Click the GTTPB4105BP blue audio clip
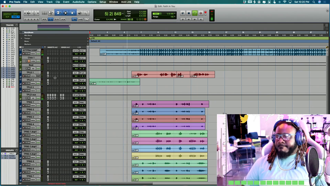Screen dimensions: 330x186 pos(213,52)
